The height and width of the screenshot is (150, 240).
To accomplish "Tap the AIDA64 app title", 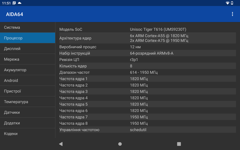I will (x=15, y=14).
